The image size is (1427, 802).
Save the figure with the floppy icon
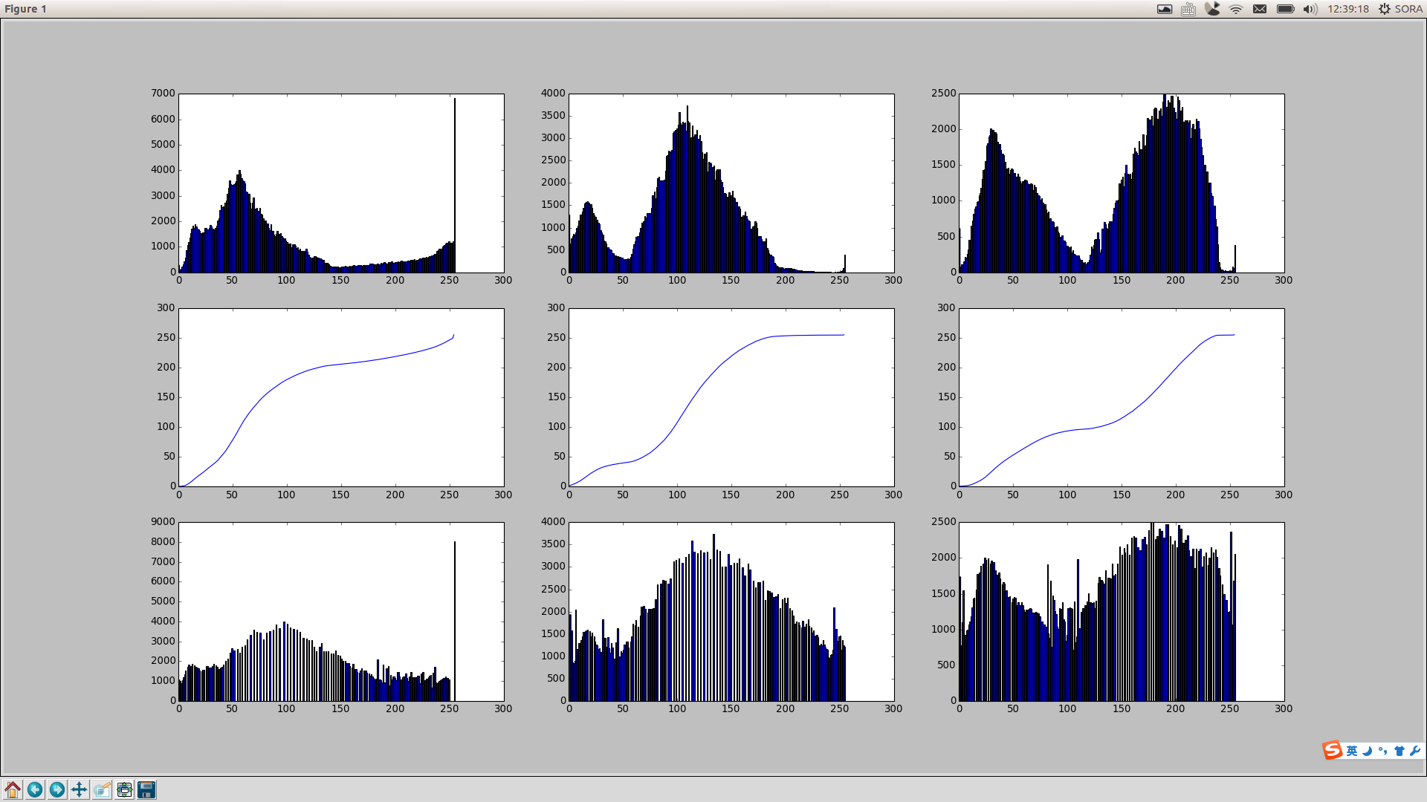pos(146,789)
